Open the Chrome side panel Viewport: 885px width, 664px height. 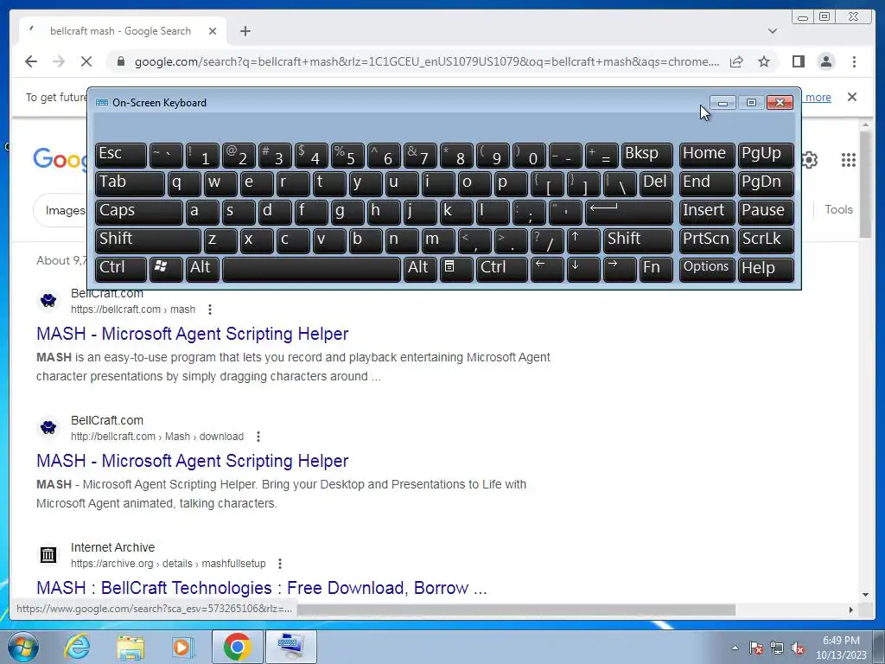click(798, 61)
